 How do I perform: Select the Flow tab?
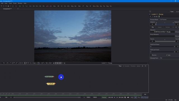(120, 66)
